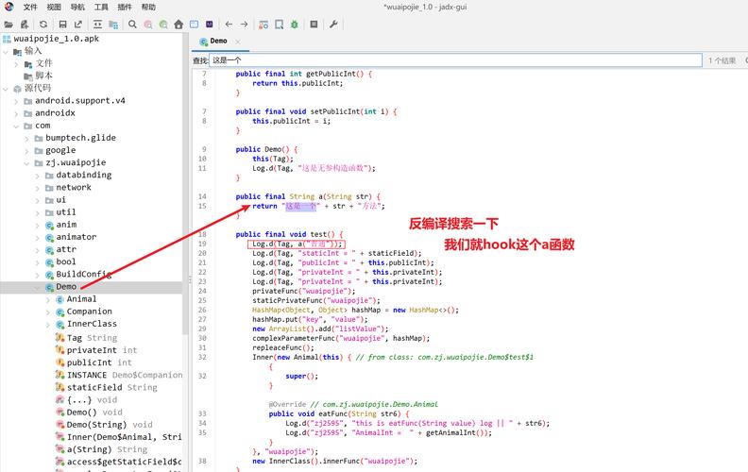This screenshot has width=748, height=472.
Task: Click the 查找 search input field
Action: (455, 60)
